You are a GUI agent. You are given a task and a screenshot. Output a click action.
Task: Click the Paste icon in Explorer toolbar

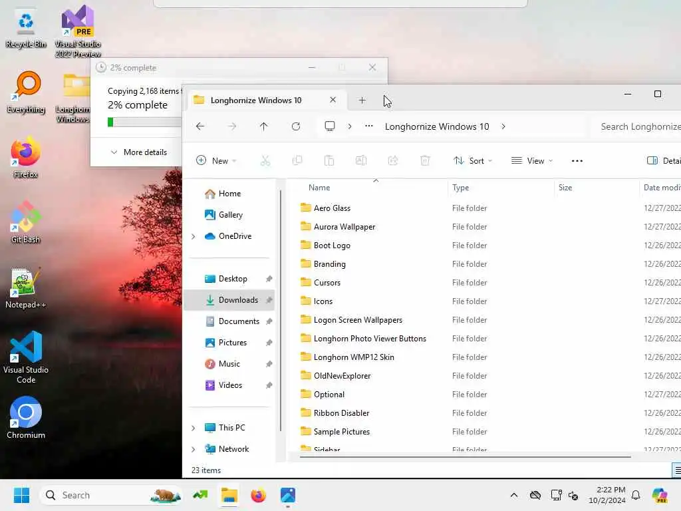329,161
